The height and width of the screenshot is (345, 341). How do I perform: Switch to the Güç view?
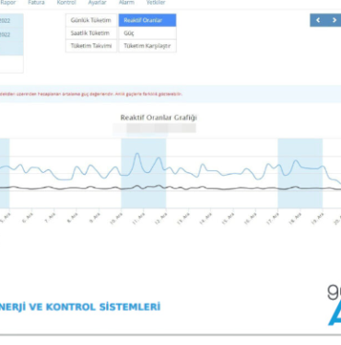tap(147, 33)
